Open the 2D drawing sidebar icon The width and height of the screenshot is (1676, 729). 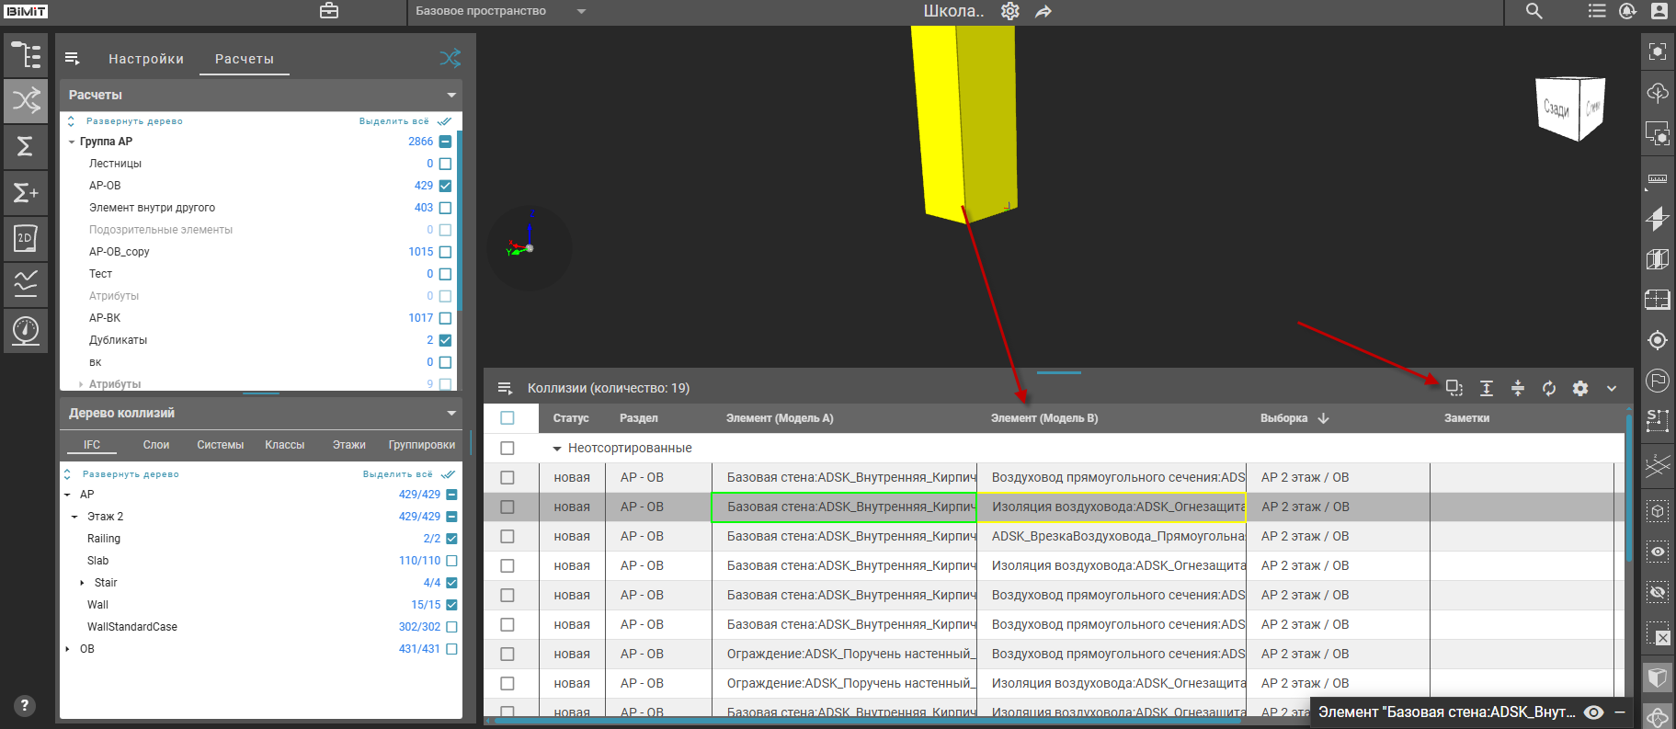[26, 238]
